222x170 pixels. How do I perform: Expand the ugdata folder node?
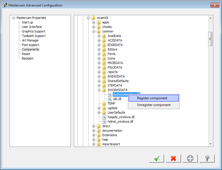(99, 108)
